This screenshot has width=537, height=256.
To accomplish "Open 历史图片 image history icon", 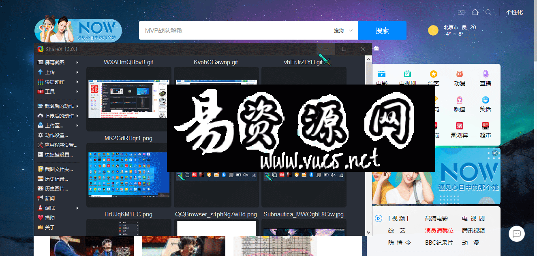I will click(x=40, y=188).
